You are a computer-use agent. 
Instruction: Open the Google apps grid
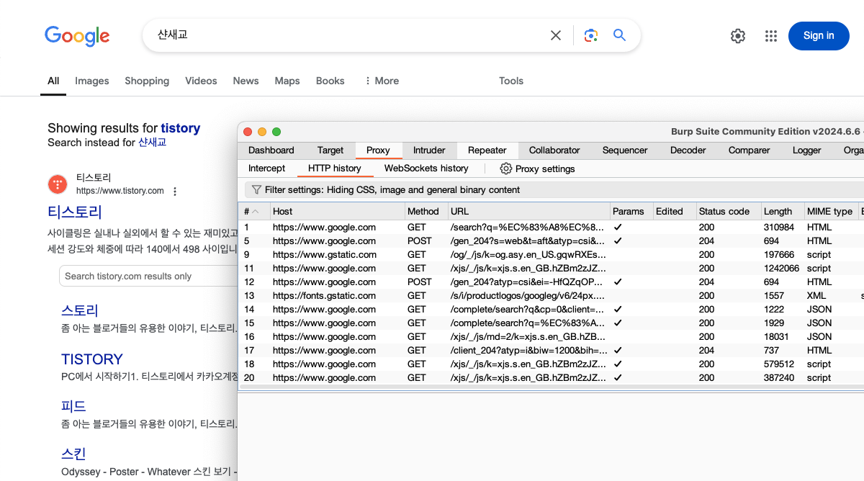tap(771, 36)
